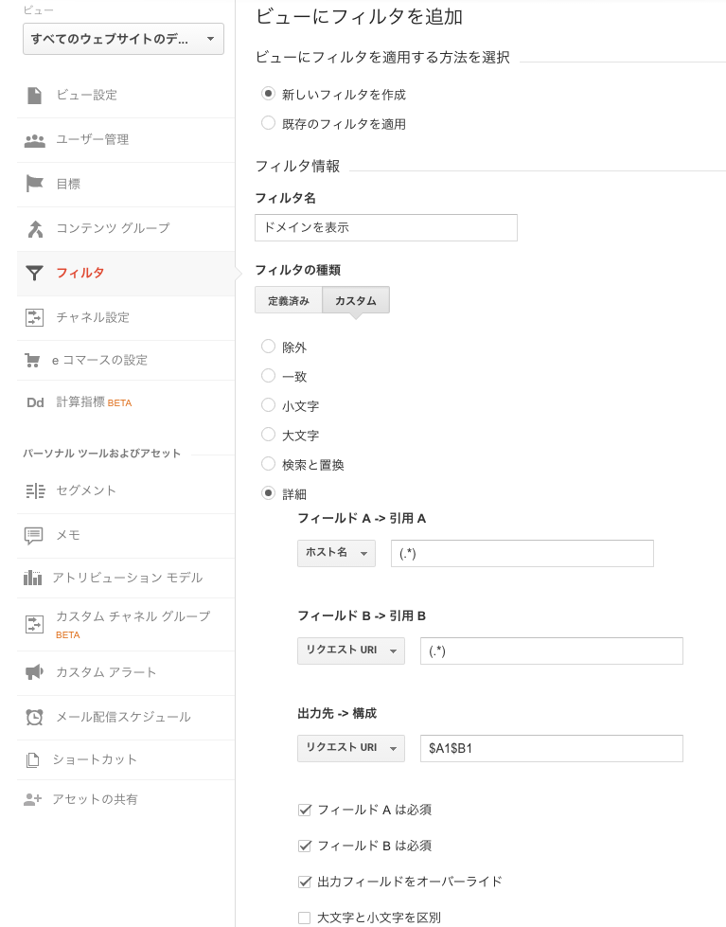Switch to the 定義済み tab
Screen dimensions: 726x927
coord(289,300)
